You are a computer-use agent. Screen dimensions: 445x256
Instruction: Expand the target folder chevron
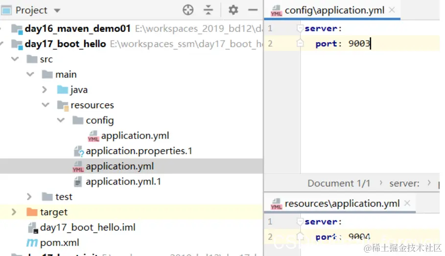tap(14, 212)
